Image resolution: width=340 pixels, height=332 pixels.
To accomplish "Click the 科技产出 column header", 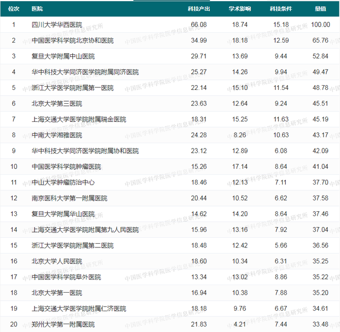I will 199,9.
